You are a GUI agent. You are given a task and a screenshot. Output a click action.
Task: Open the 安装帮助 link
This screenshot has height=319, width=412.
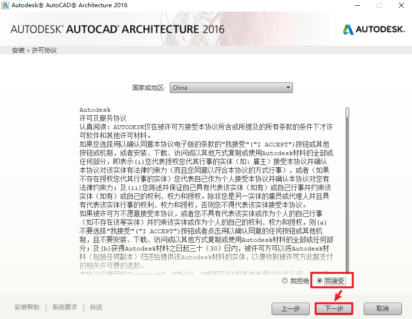[x=27, y=307]
